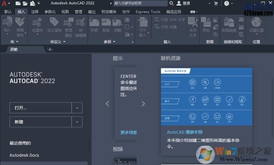Expand the quick access toolbar customize arrow
This screenshot has height=165, width=274.
coord(39,3)
